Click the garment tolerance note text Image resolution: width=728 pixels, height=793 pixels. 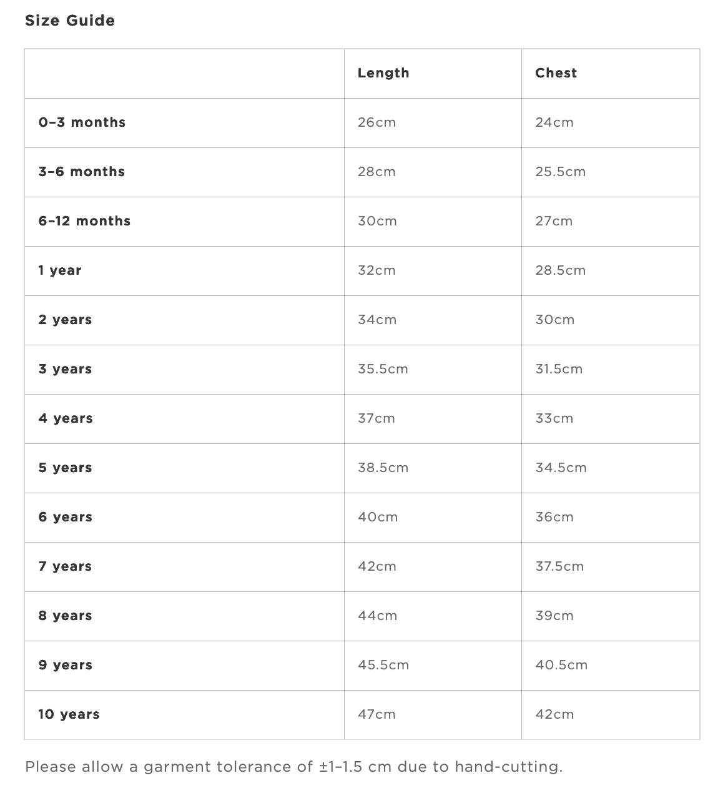coord(294,767)
